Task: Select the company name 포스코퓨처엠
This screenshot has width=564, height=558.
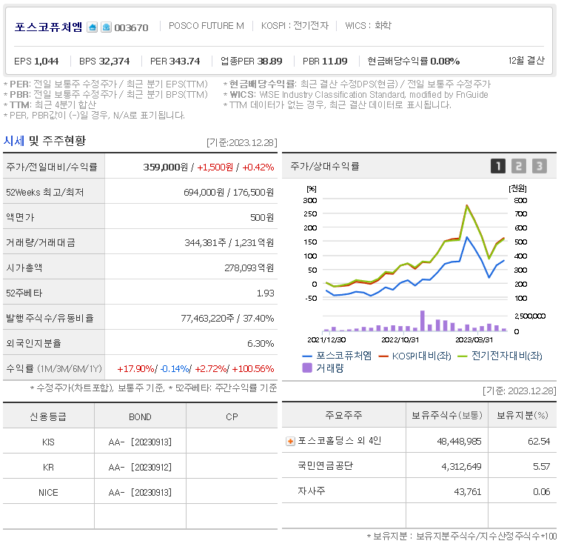Action: (x=48, y=27)
